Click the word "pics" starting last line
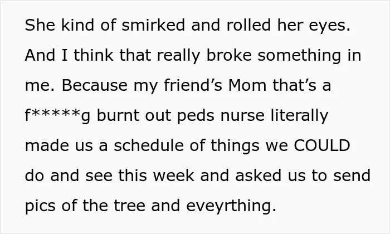The width and height of the screenshot is (390, 234). [40, 206]
